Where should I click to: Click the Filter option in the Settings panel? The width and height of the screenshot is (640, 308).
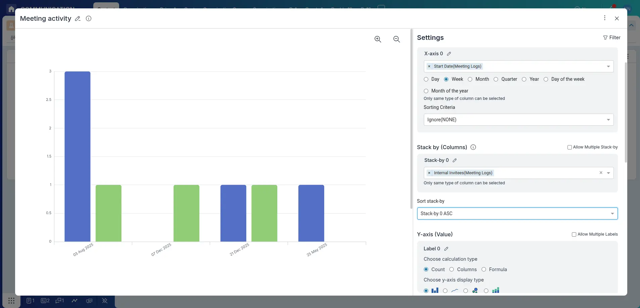pos(612,38)
